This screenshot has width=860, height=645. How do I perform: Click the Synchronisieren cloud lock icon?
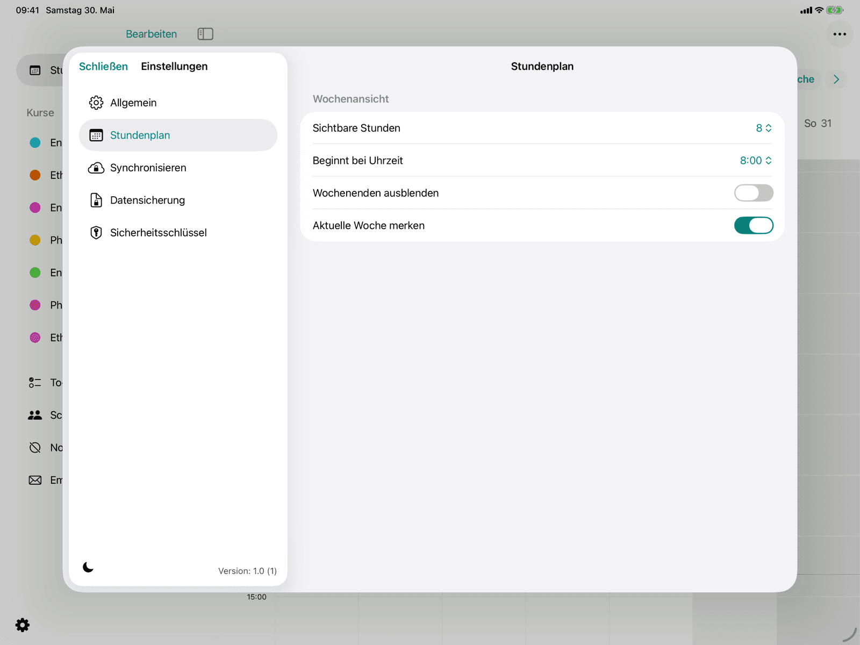[96, 168]
